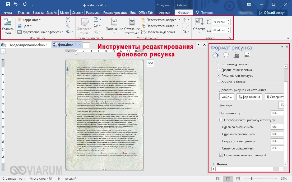
Task: Open the Область выделения selection pane
Action: (158, 32)
